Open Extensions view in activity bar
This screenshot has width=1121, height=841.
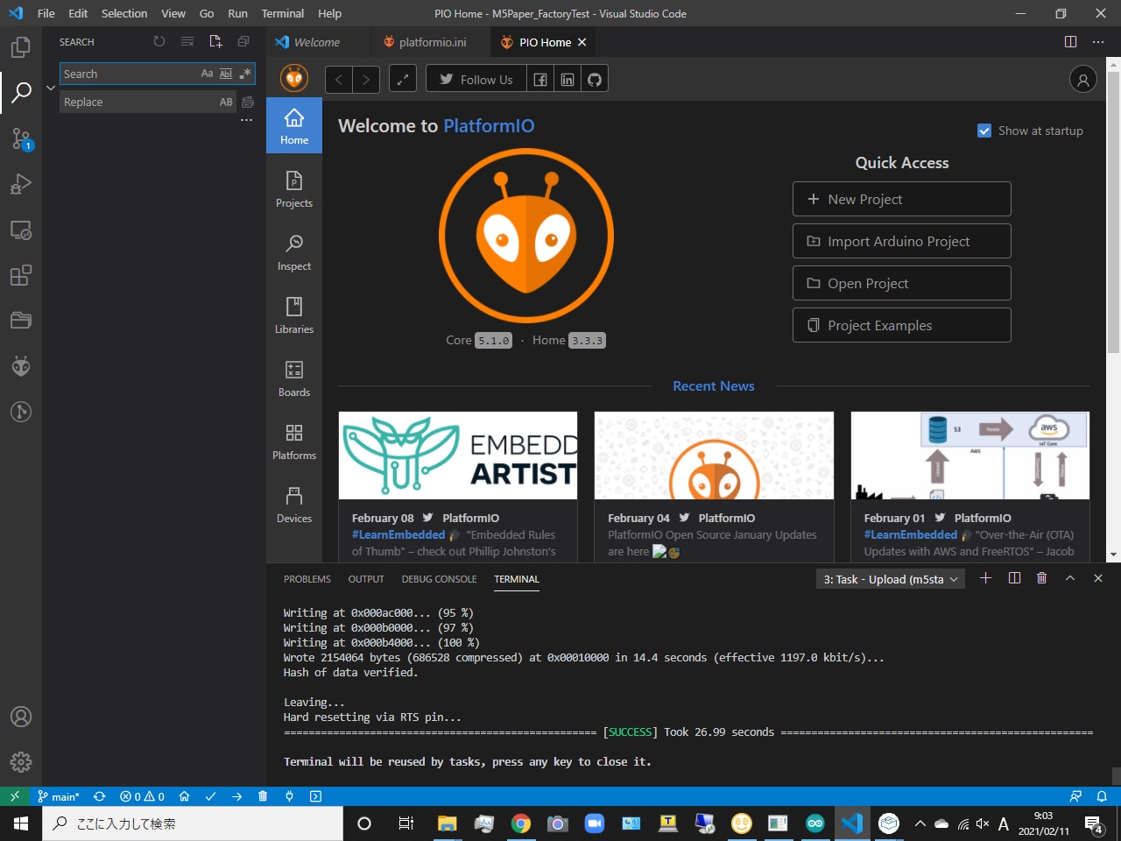pos(21,275)
